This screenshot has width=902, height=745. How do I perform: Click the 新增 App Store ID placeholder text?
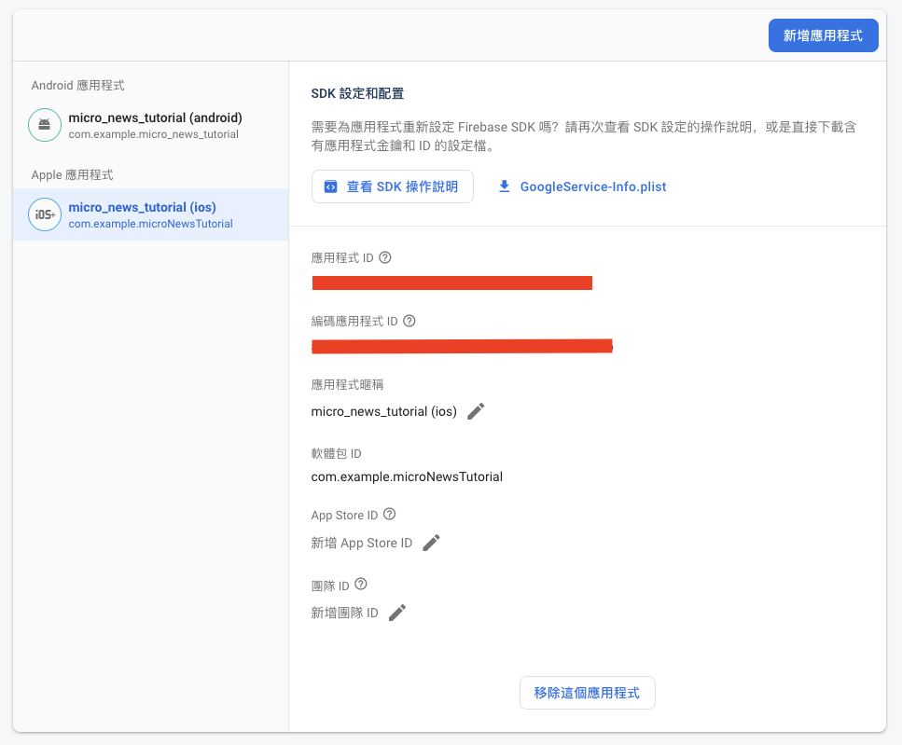pos(362,544)
